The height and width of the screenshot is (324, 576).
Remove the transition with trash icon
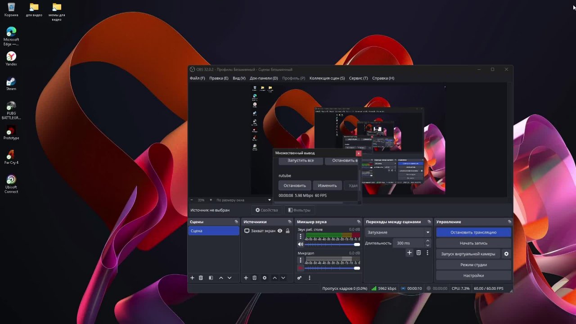pos(418,253)
